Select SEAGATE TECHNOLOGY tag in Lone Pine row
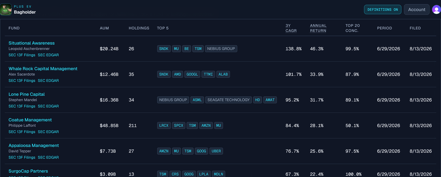Image resolution: width=441 pixels, height=177 pixels. pos(228,100)
